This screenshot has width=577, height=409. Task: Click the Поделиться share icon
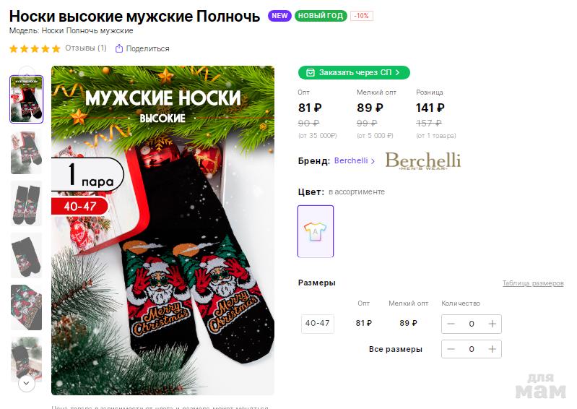tap(118, 49)
